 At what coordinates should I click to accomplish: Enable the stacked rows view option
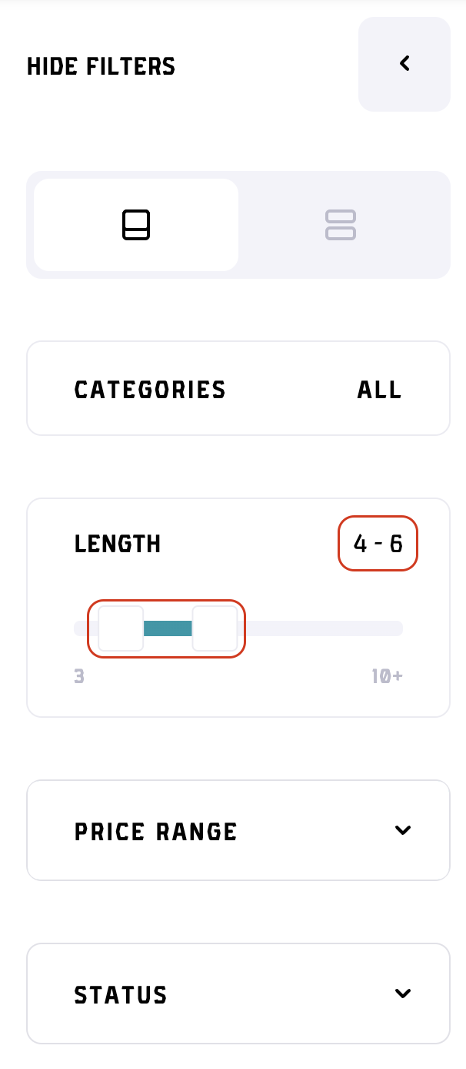pos(341,224)
